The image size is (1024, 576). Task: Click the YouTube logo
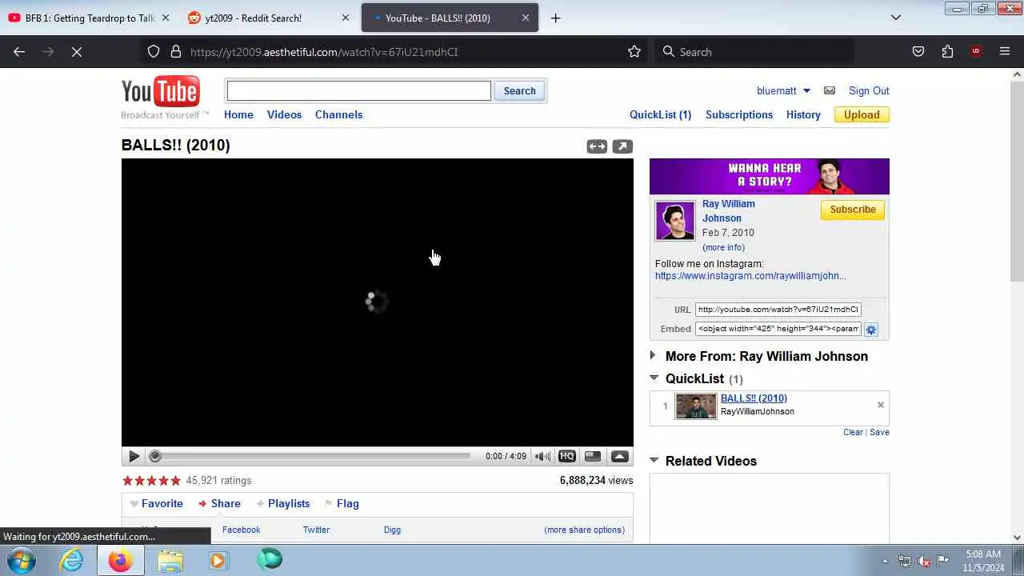coord(161,92)
